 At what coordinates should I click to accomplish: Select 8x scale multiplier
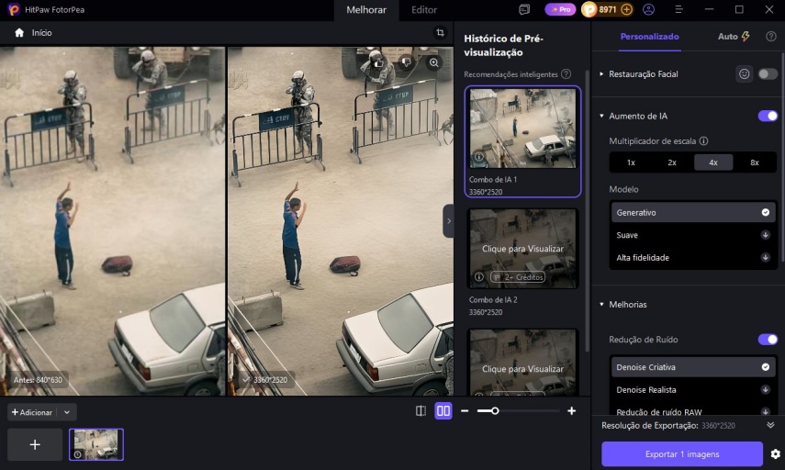755,162
